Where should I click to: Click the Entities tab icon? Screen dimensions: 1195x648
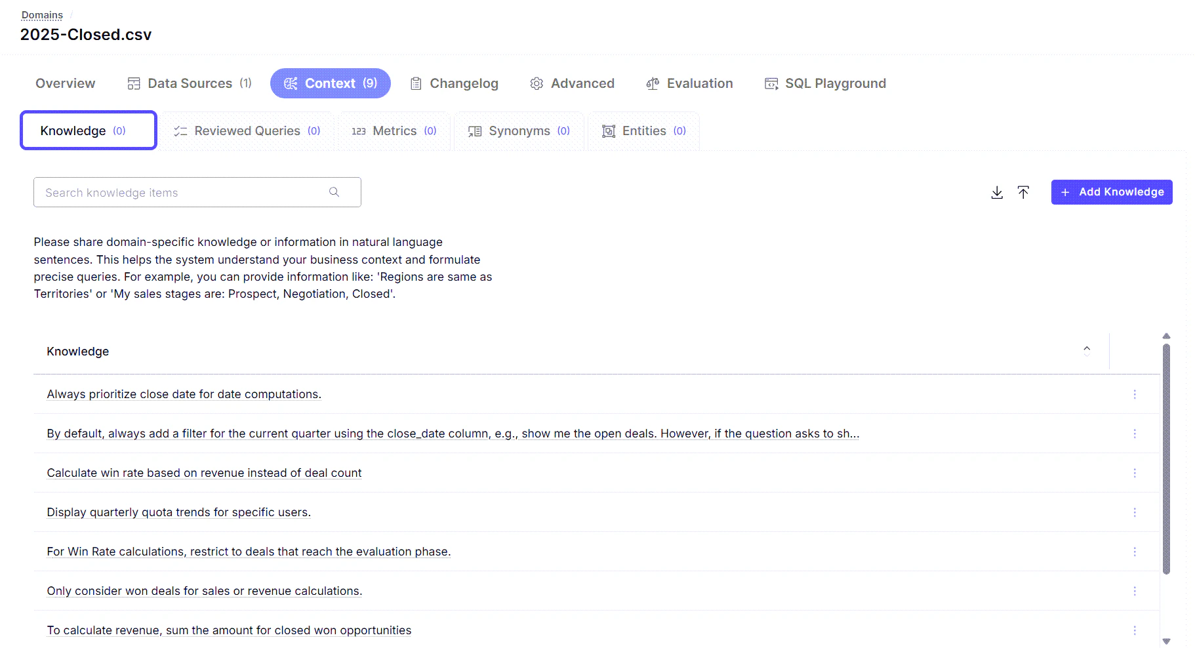[608, 131]
